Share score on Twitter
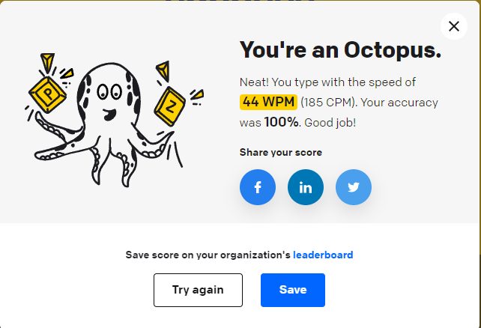This screenshot has height=328, width=481. coord(354,187)
